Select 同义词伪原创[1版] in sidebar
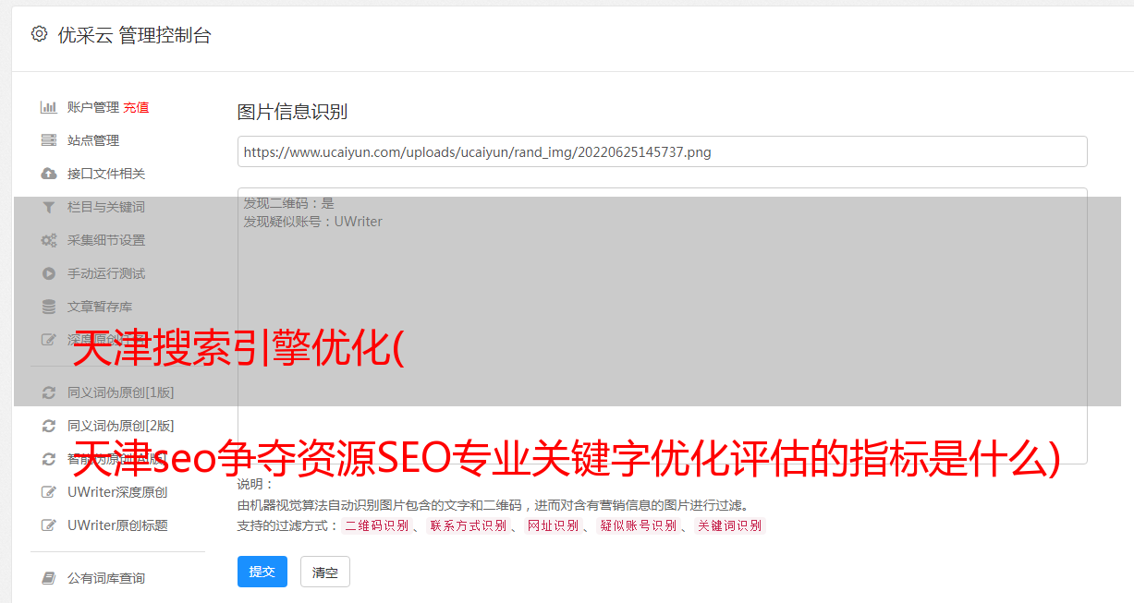This screenshot has height=603, width=1134. (120, 392)
